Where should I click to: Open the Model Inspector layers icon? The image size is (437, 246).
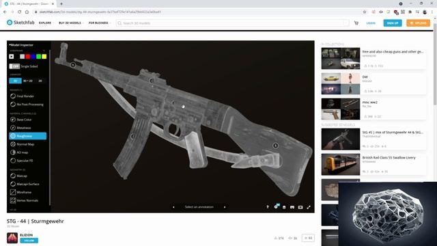point(284,207)
